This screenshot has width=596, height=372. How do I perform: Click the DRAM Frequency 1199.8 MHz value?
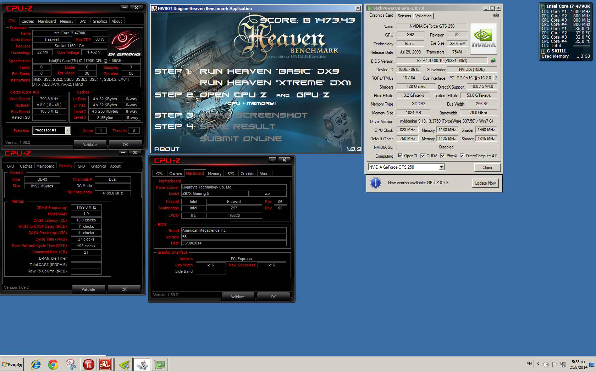(x=86, y=208)
